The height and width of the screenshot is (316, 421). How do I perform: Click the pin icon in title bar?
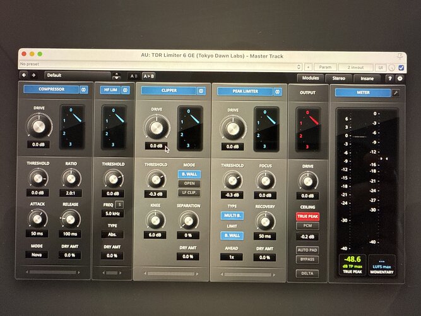(400, 56)
